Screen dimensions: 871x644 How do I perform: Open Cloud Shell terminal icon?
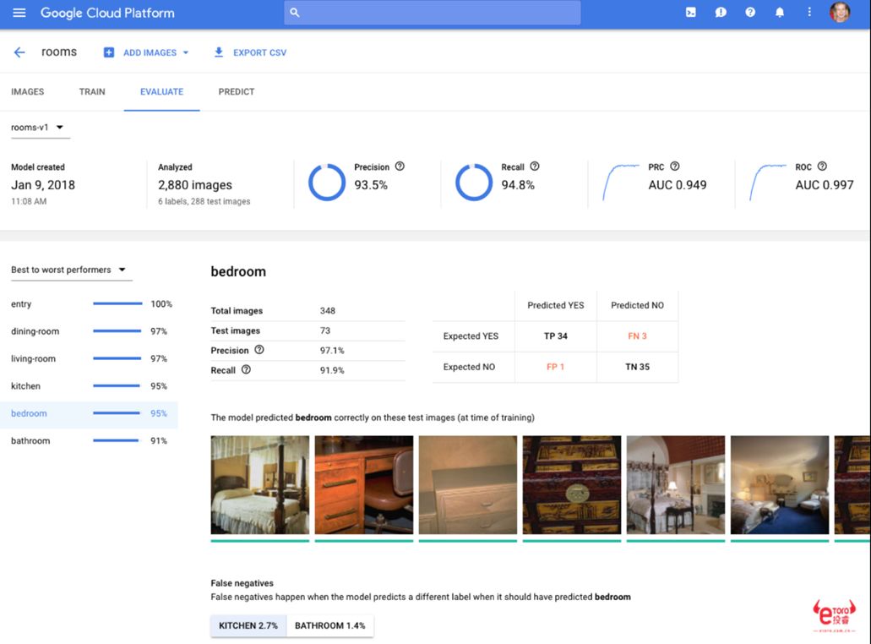690,12
